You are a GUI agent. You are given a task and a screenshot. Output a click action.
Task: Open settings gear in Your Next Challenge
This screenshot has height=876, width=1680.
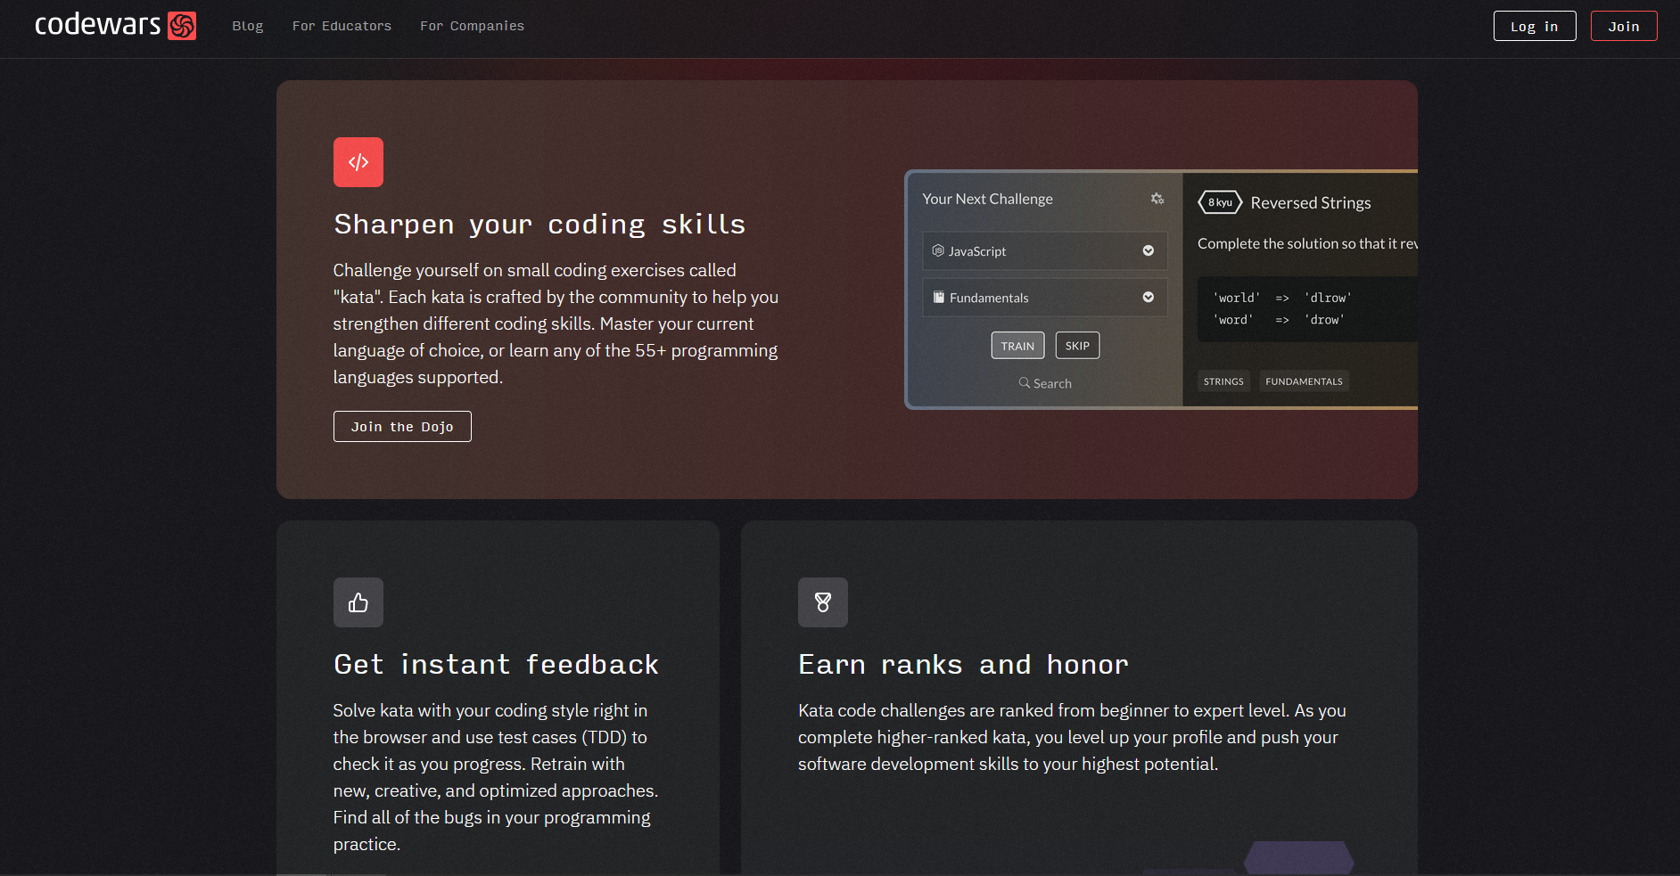(1157, 200)
